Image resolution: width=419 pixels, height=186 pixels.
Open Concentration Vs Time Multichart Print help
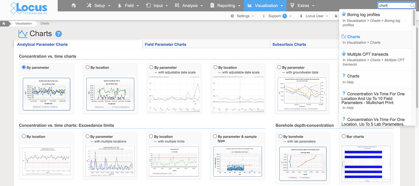pyautogui.click(x=376, y=101)
